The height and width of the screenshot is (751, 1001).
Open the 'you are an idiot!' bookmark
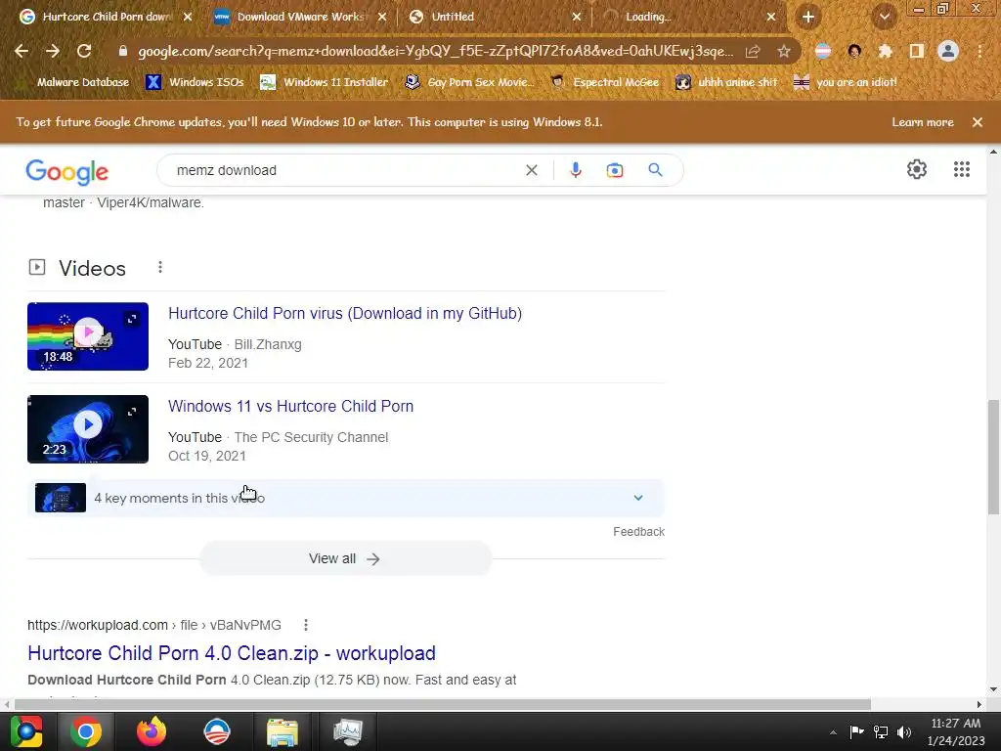tap(846, 82)
